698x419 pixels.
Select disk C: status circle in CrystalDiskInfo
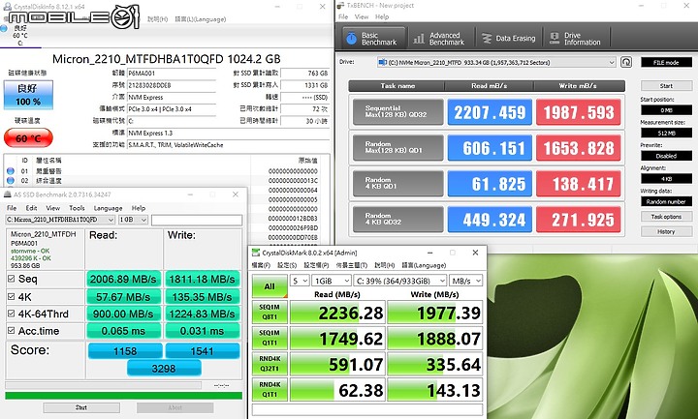pyautogui.click(x=4, y=28)
